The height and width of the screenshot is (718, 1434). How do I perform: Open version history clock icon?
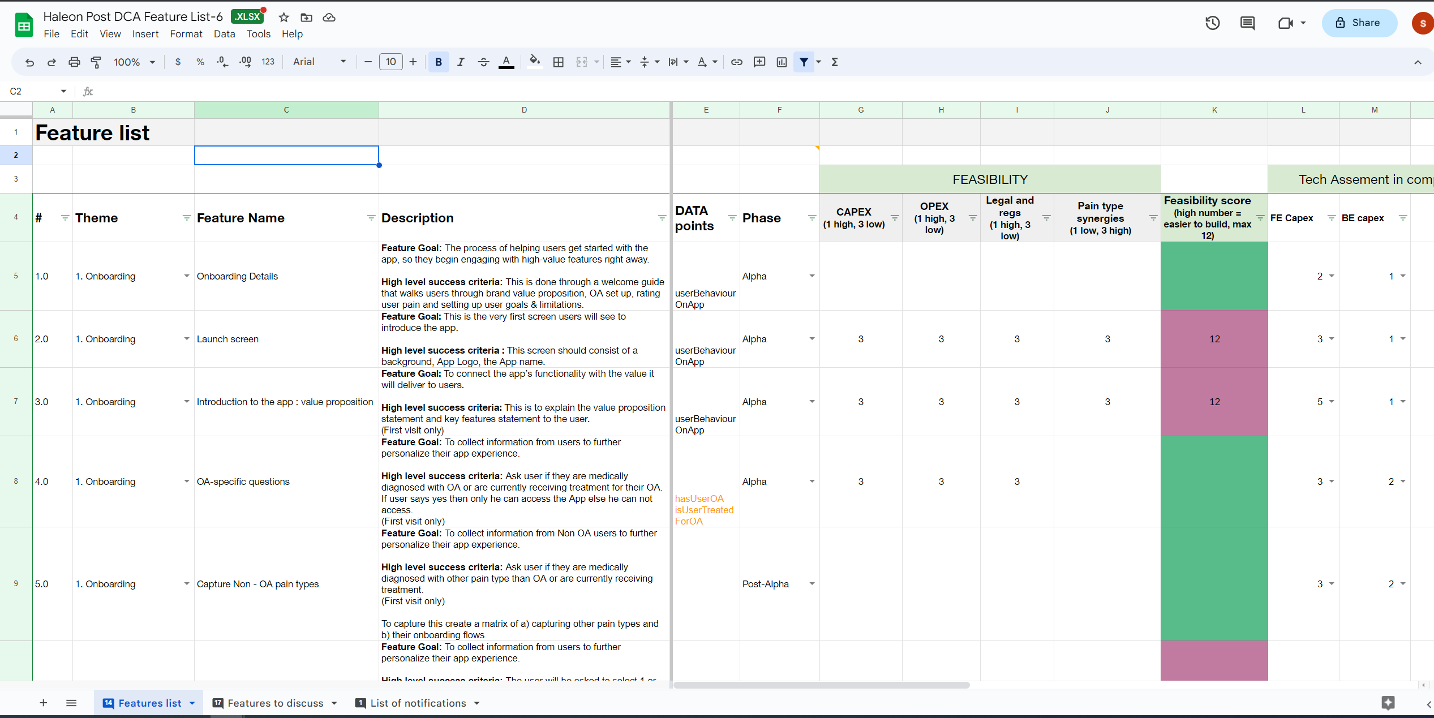(1212, 23)
